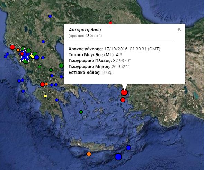Click the focal depth value '10 χμ'
This screenshot has height=170, width=205.
click(107, 72)
